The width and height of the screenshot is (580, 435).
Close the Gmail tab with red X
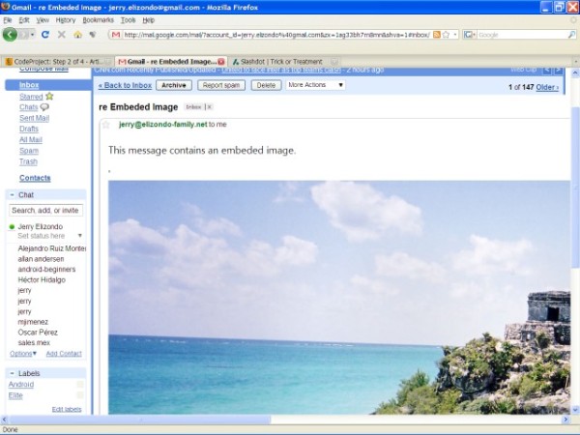[221, 62]
